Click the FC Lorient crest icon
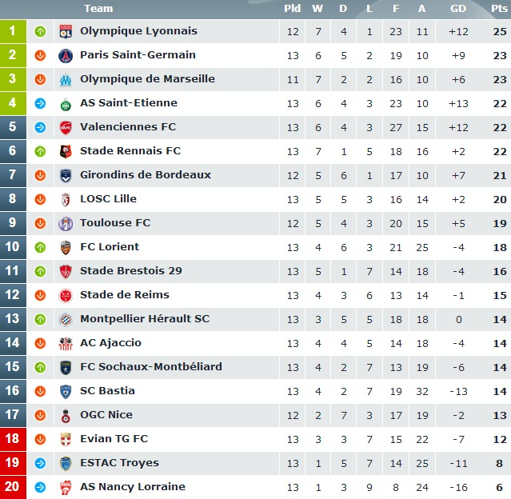 point(65,248)
